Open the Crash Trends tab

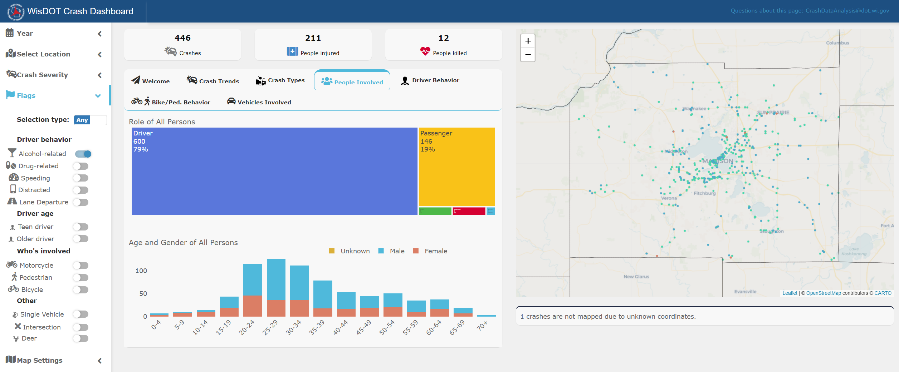212,81
